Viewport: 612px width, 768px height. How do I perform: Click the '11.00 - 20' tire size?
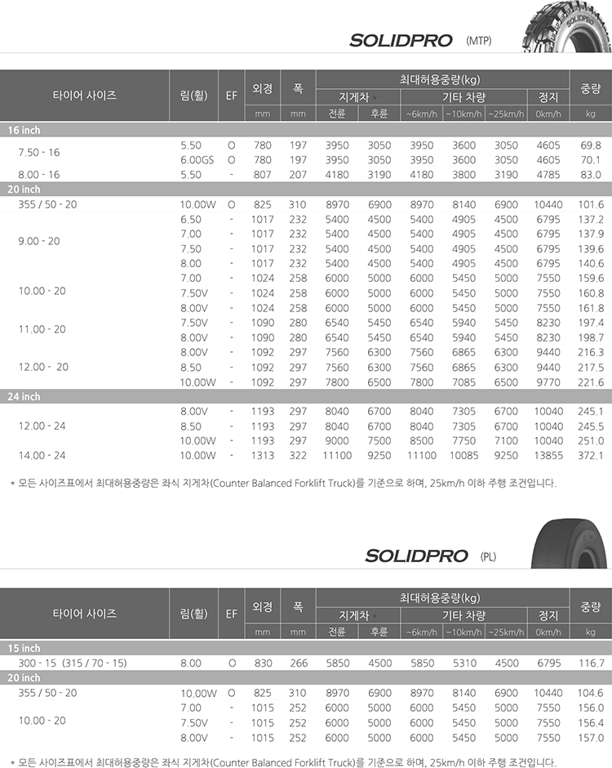tap(42, 329)
